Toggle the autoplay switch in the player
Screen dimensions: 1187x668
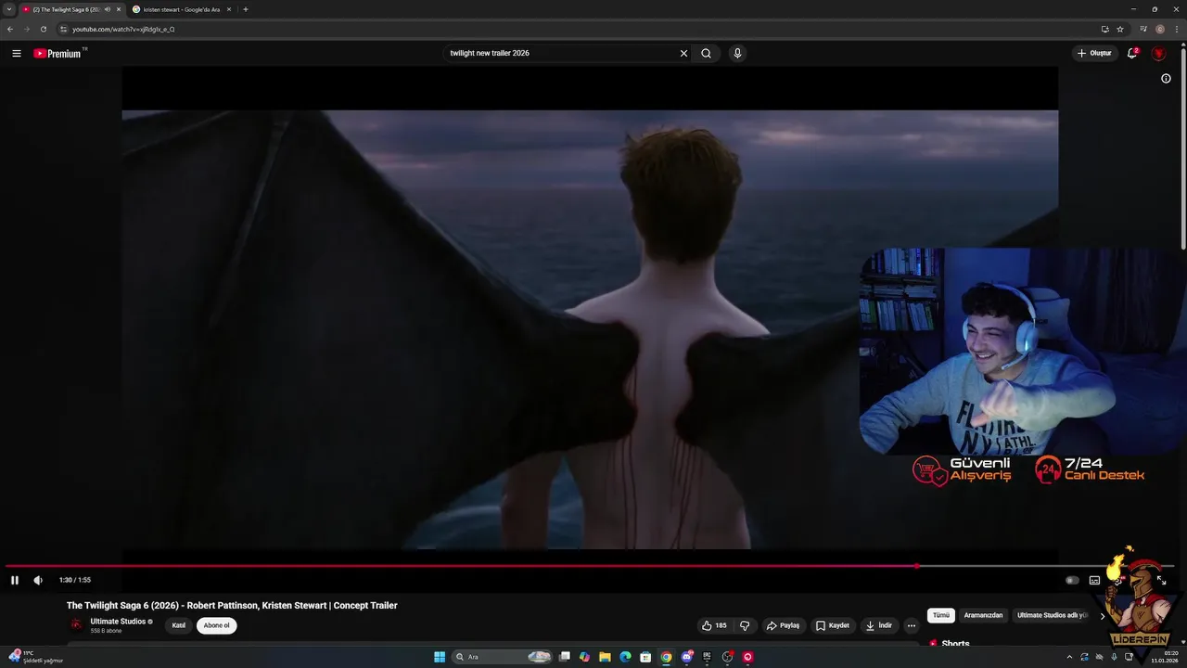[x=1072, y=580]
